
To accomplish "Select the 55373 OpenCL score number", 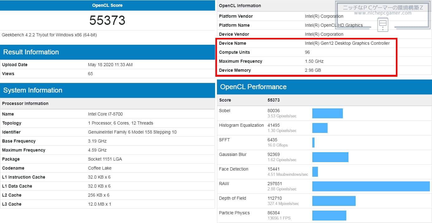I will (108, 20).
